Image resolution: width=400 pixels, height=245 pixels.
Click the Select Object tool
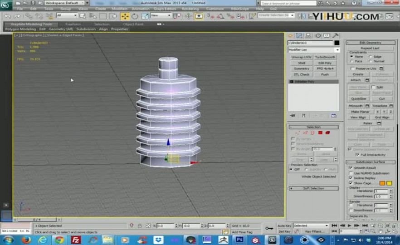(x=83, y=16)
